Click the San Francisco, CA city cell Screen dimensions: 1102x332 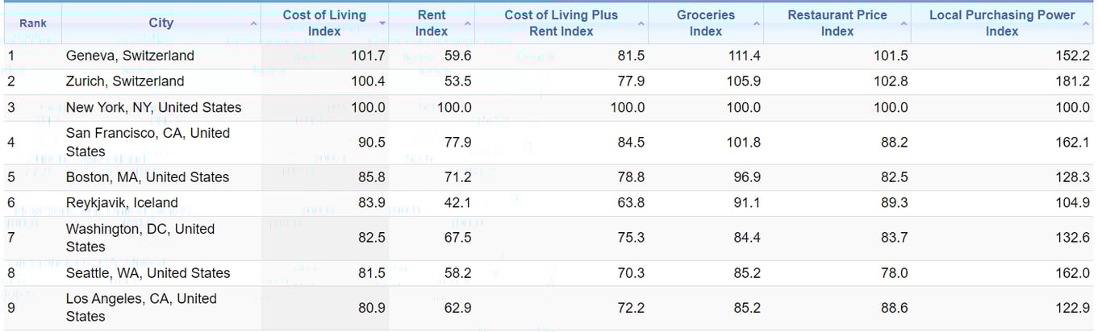[148, 142]
